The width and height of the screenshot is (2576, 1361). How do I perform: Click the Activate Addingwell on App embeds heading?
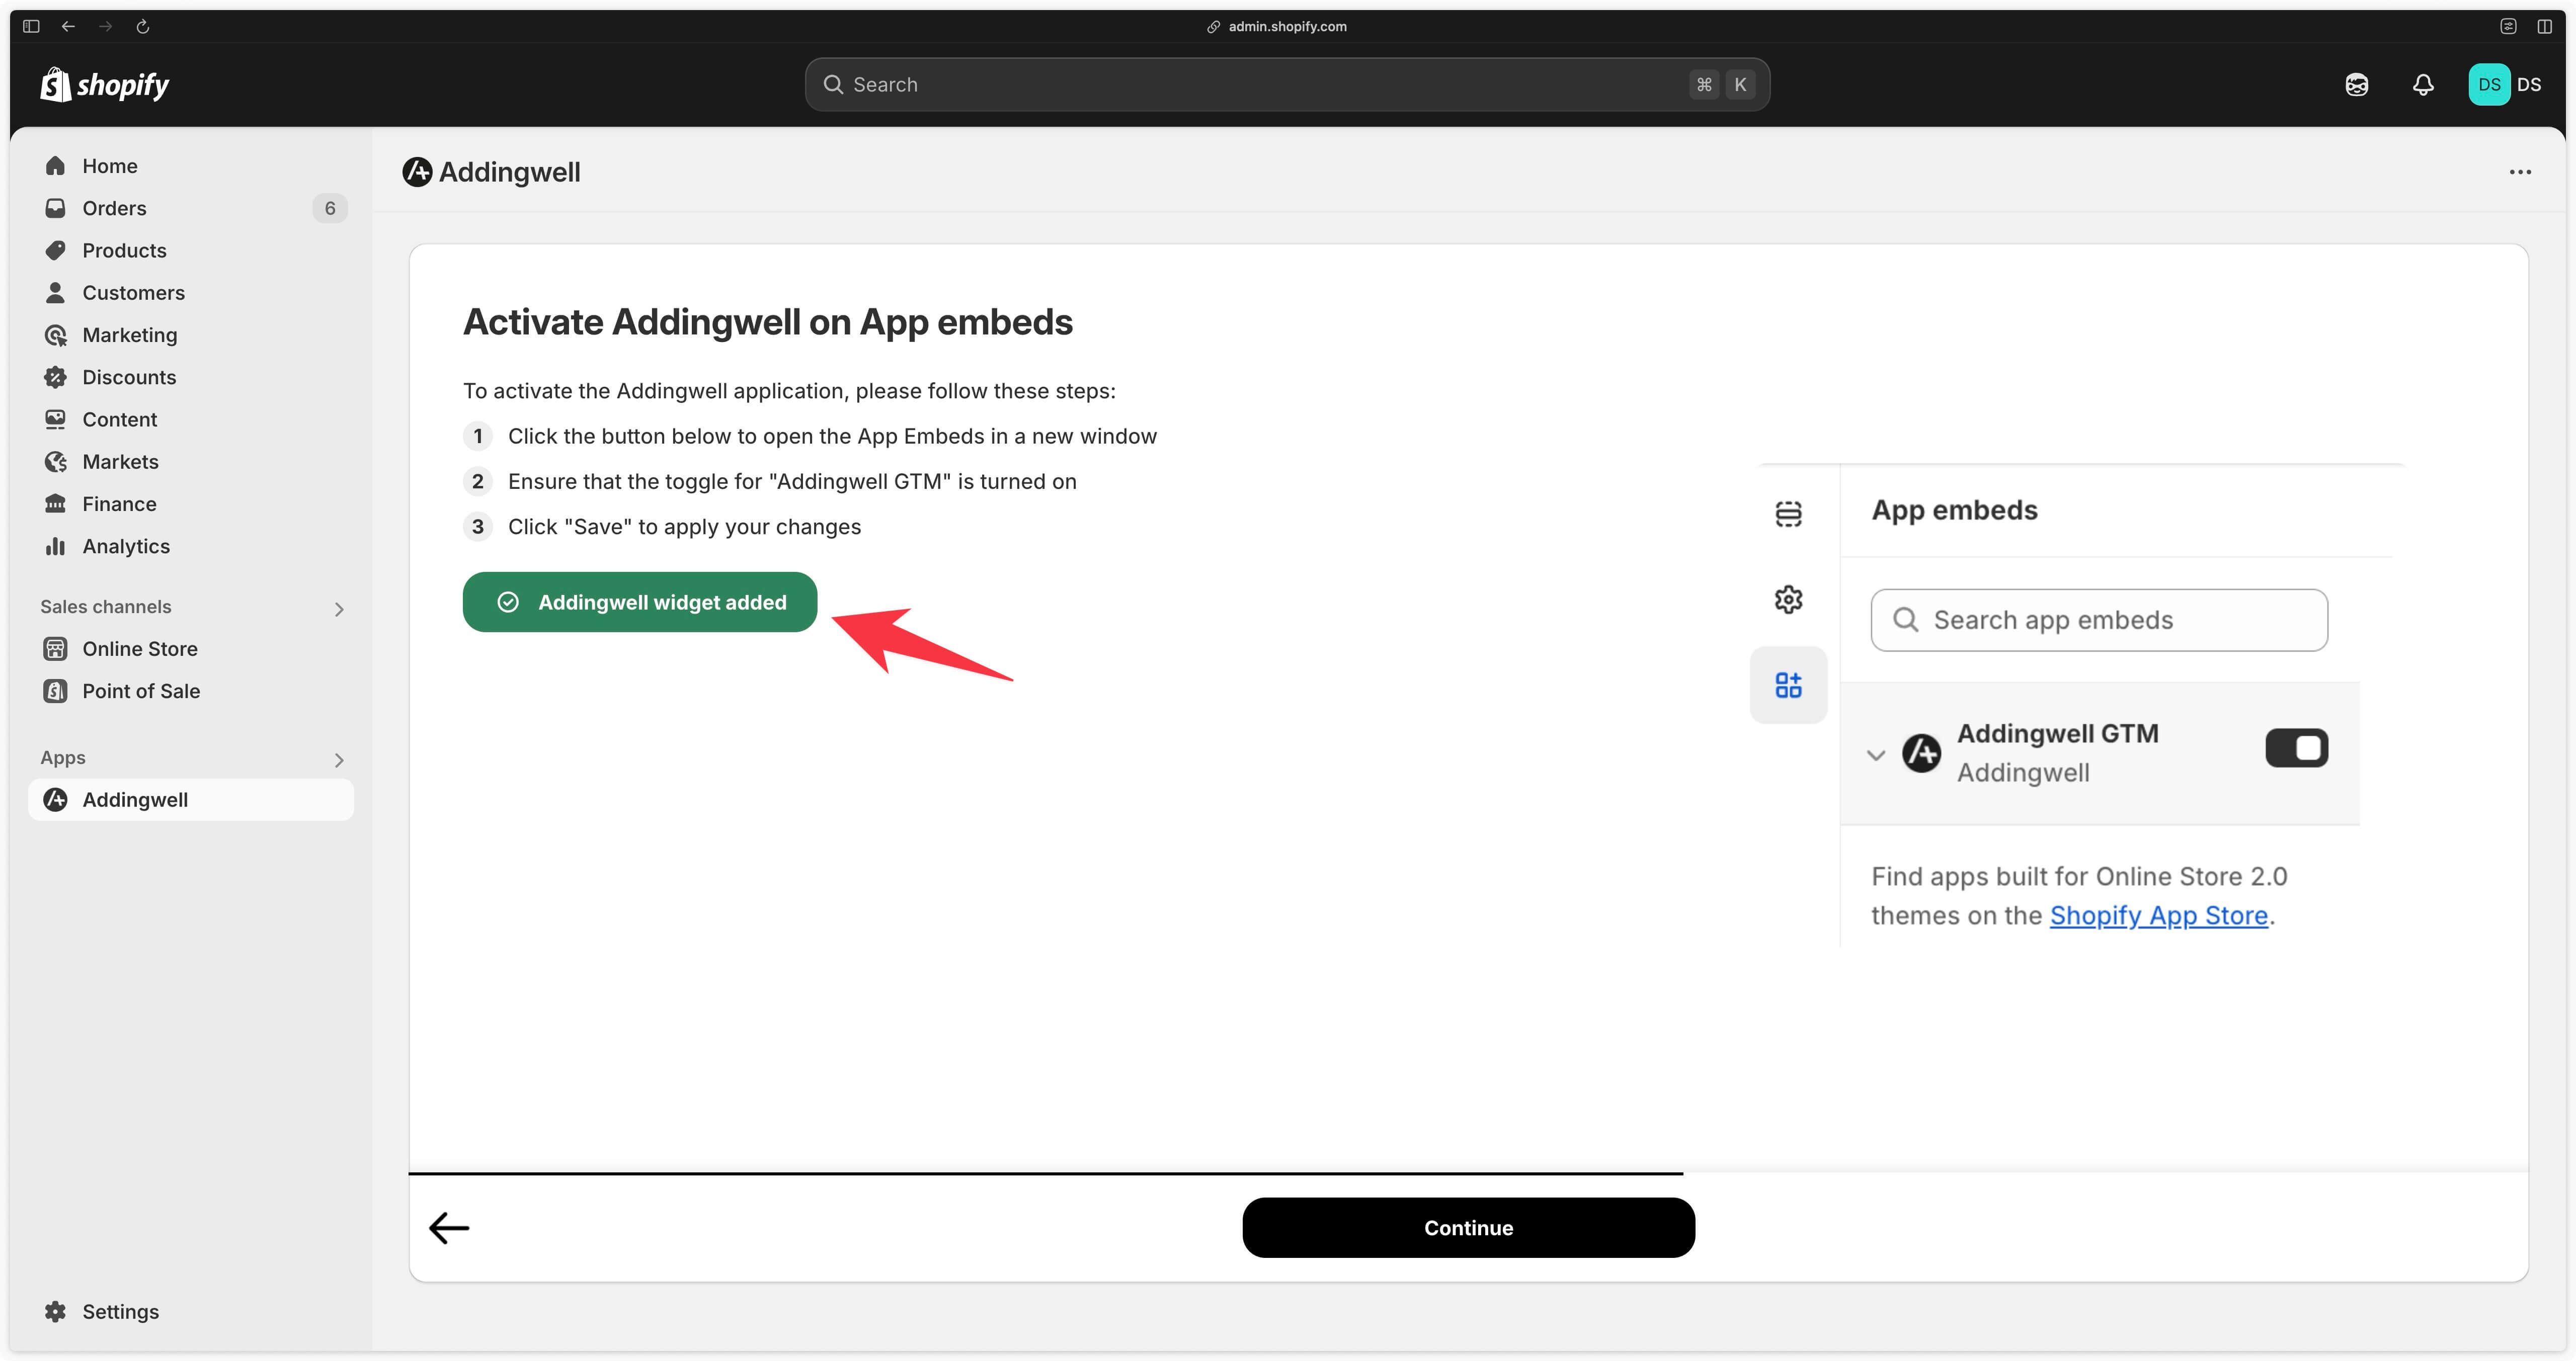tap(767, 322)
